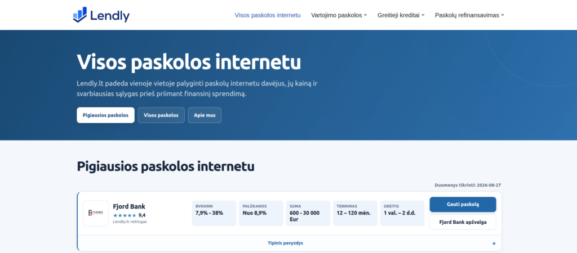Click the Greitis 1 val. – 2 d.d. cell
Image resolution: width=577 pixels, height=253 pixels.
402,213
